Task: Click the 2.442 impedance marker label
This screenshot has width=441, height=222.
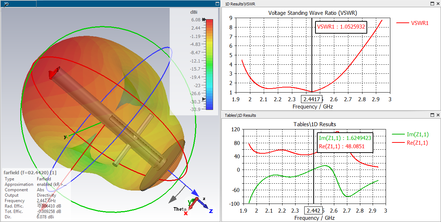Action: click(x=313, y=211)
